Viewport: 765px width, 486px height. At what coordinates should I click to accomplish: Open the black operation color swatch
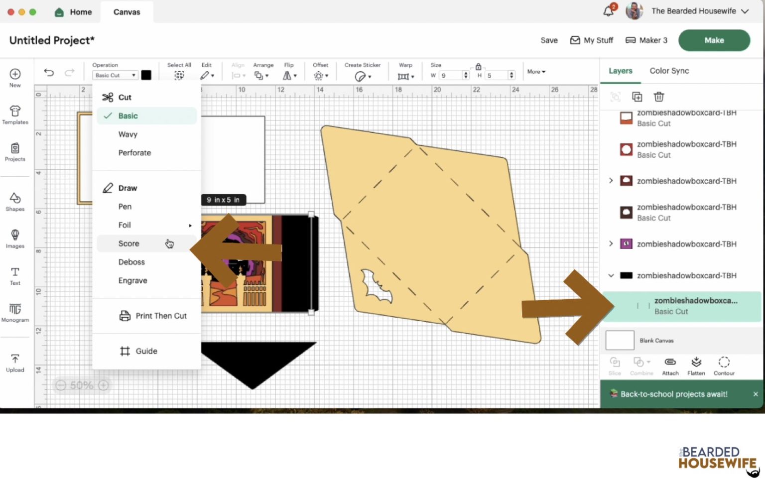(x=146, y=75)
